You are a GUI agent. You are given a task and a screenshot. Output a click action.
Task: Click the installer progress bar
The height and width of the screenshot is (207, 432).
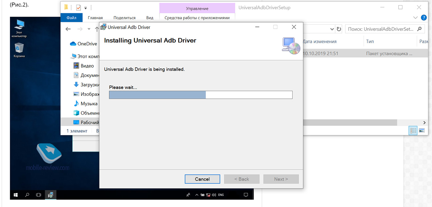[201, 95]
